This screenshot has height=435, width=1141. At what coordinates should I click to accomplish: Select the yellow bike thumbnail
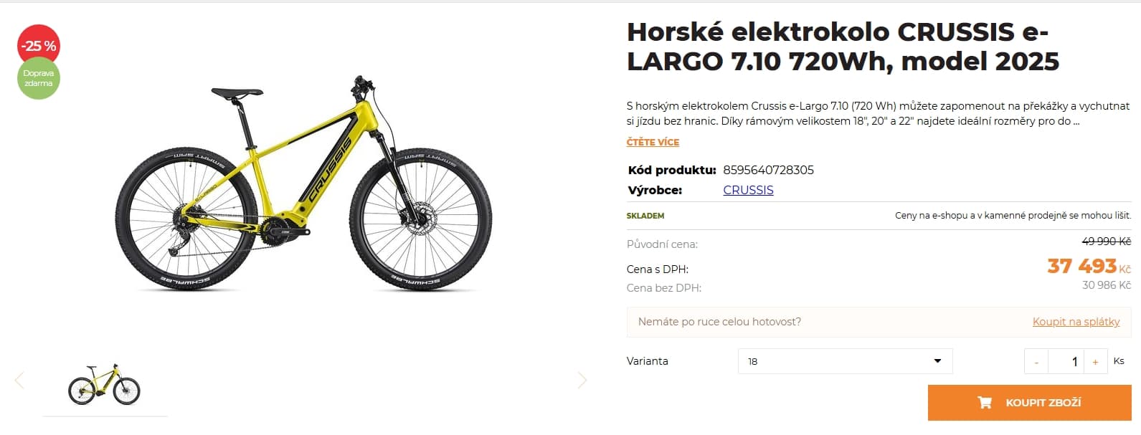point(105,384)
